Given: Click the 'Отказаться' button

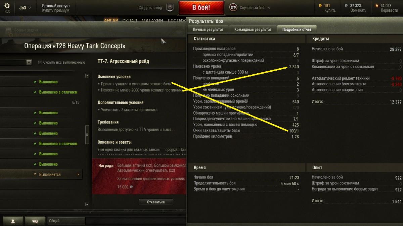Looking at the screenshot, I should click(x=156, y=202).
